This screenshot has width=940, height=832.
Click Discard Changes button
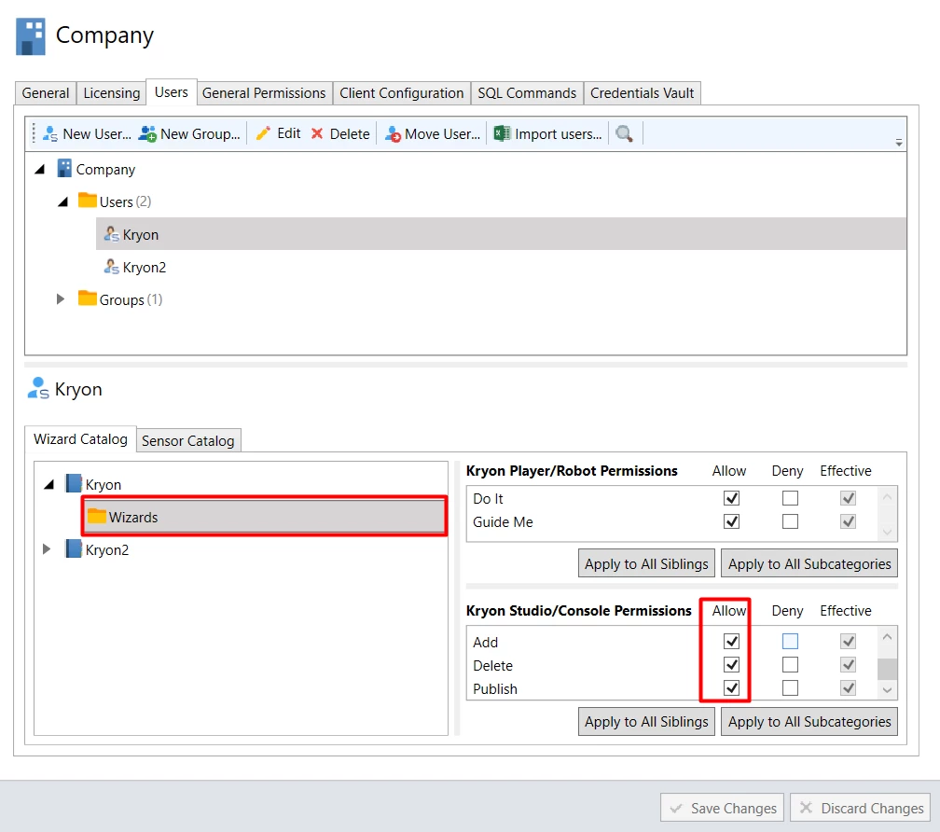pos(860,808)
